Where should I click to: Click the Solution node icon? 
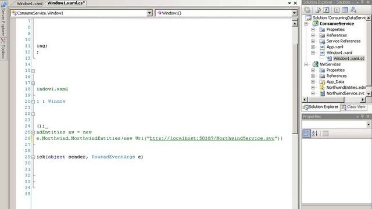[x=309, y=18]
